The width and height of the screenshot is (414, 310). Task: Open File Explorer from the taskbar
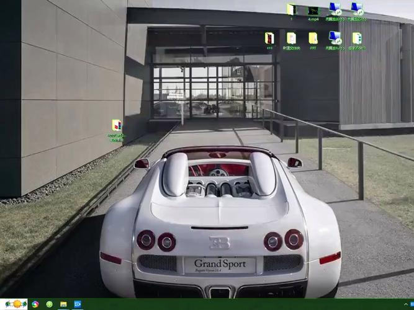tap(63, 304)
